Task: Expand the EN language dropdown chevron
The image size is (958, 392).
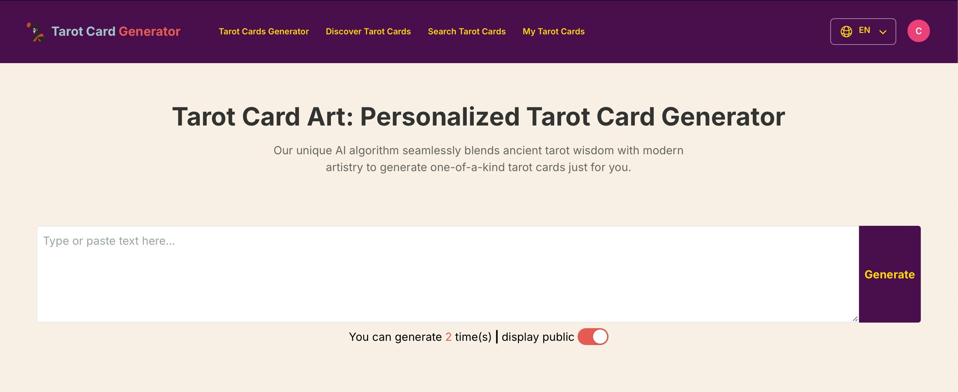Action: coord(882,33)
